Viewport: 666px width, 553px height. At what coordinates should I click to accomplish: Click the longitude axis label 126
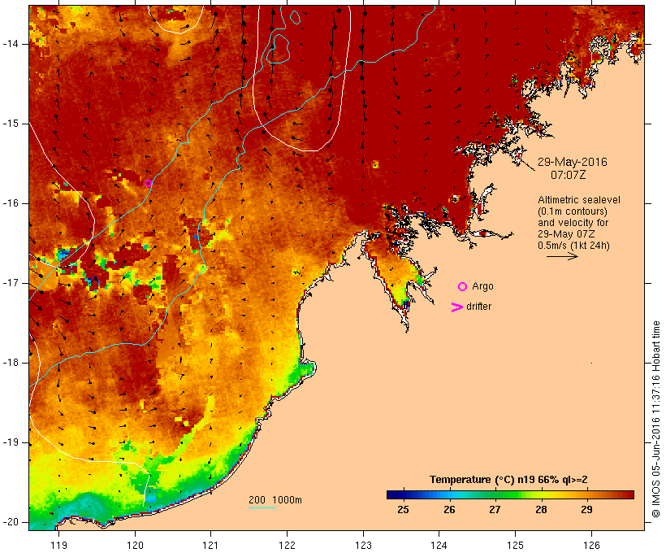[591, 545]
